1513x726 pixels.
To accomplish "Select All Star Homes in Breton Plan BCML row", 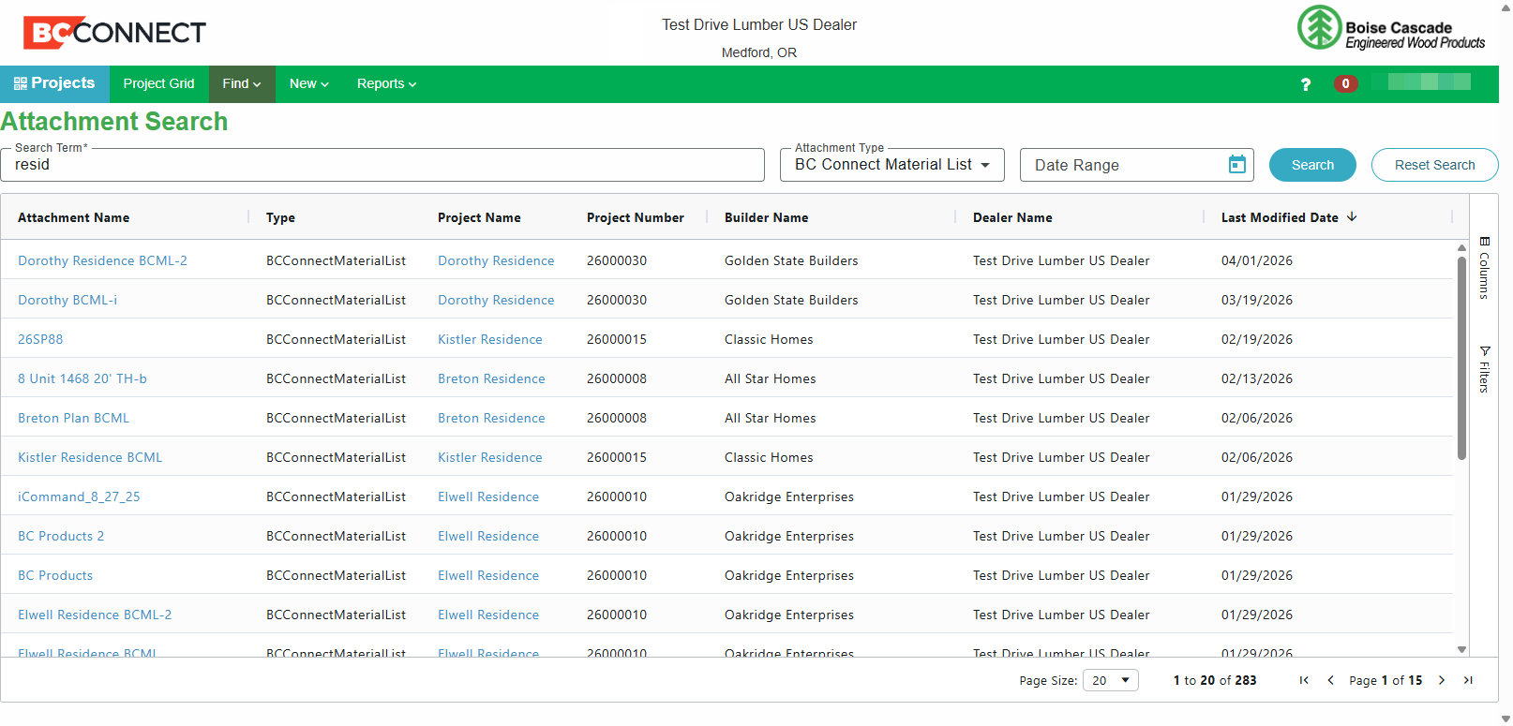I will point(770,418).
